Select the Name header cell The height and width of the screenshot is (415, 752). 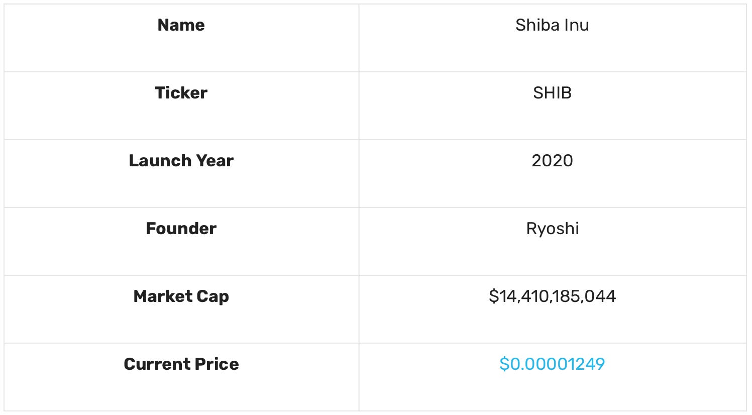click(181, 38)
